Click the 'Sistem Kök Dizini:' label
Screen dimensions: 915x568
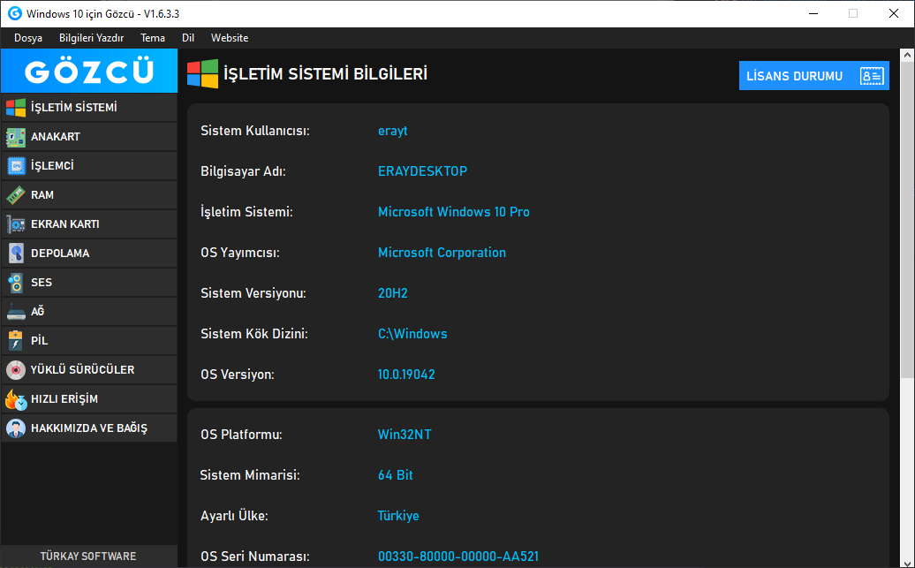click(x=253, y=334)
